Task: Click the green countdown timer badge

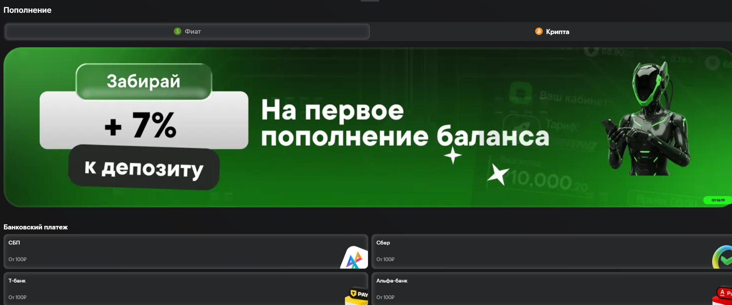Action: pyautogui.click(x=718, y=200)
